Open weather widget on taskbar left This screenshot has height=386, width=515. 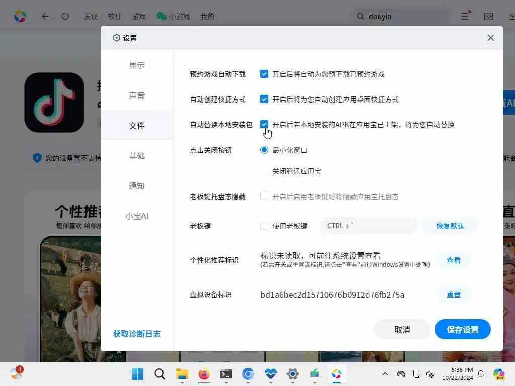click(16, 373)
